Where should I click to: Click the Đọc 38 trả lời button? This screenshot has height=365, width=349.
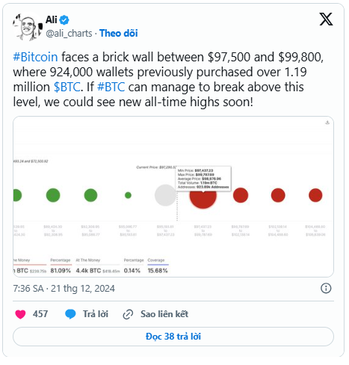(173, 337)
